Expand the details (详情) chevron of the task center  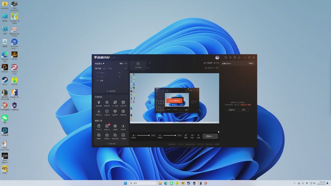pyautogui.click(x=251, y=63)
